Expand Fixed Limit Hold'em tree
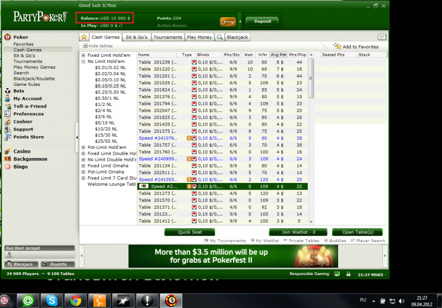The image size is (442, 308). [x=83, y=55]
